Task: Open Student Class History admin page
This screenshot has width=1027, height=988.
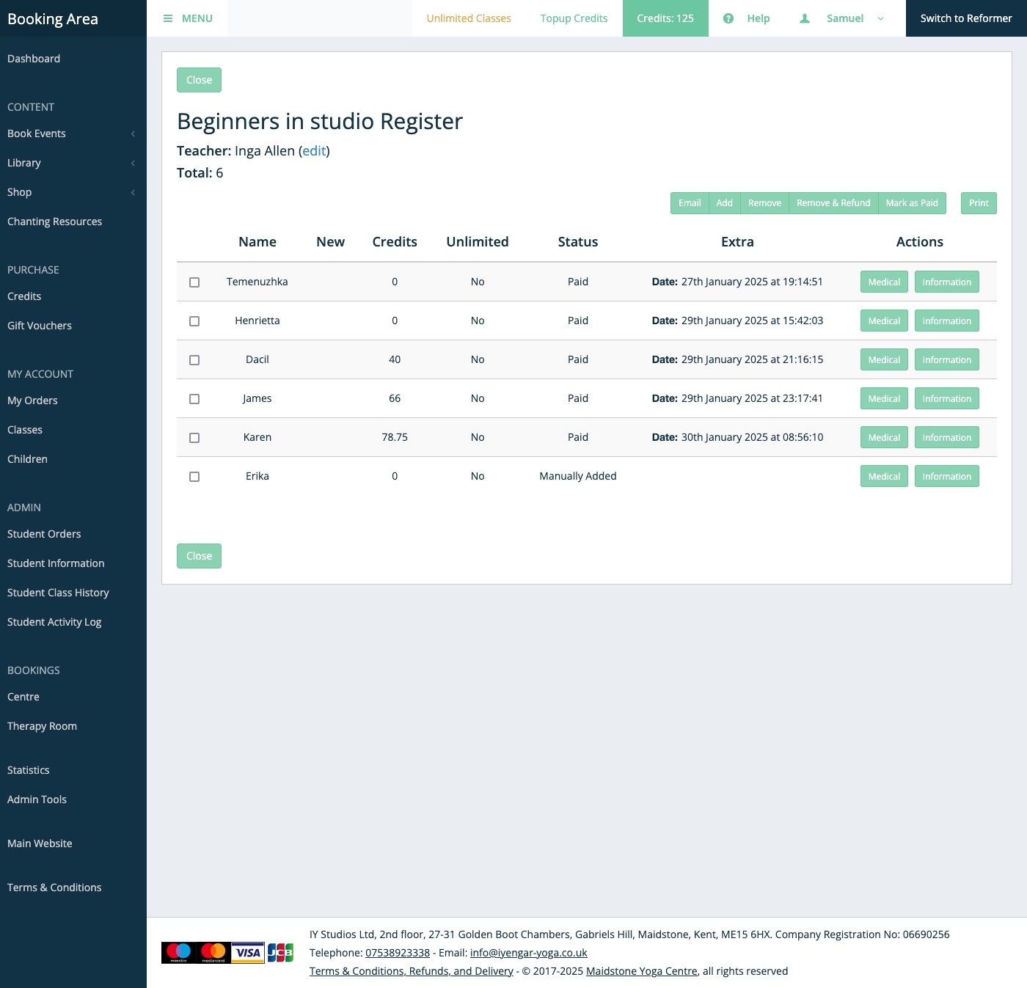Action: click(x=58, y=593)
